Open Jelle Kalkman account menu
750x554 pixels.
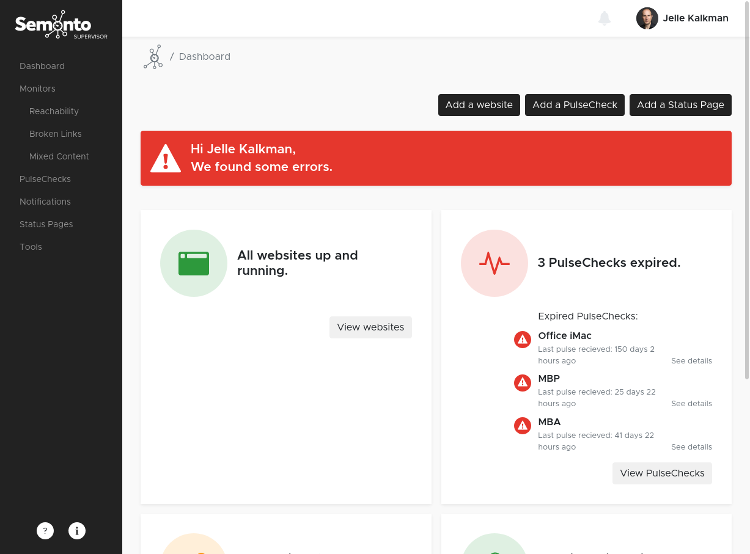(x=695, y=18)
